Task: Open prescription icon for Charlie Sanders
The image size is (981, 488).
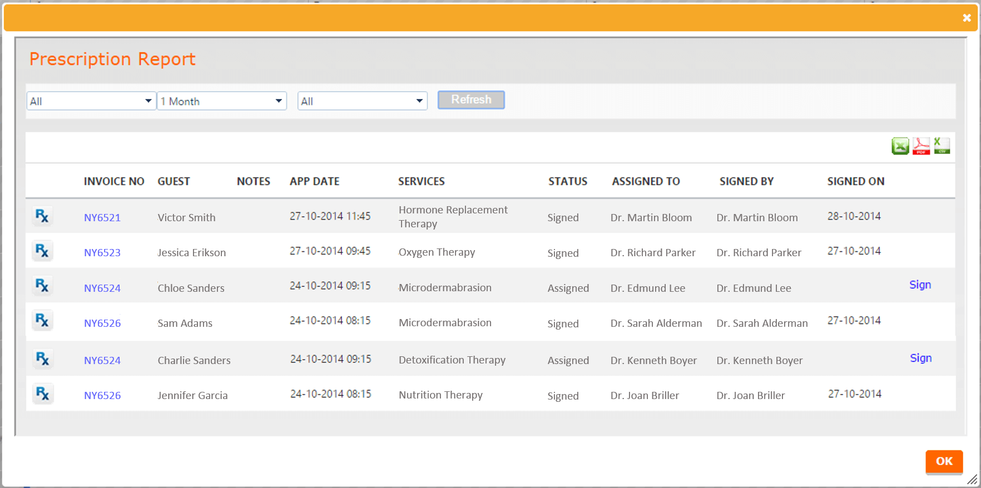Action: pos(42,358)
